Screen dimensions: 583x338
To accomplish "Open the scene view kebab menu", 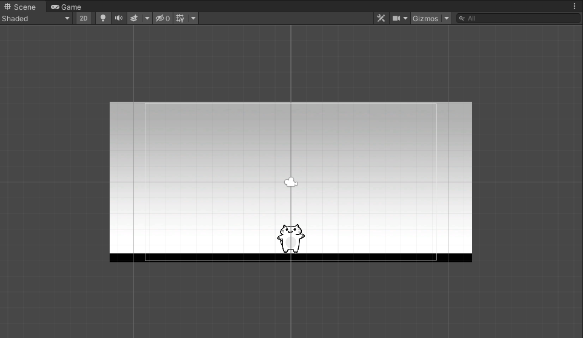I will [575, 6].
